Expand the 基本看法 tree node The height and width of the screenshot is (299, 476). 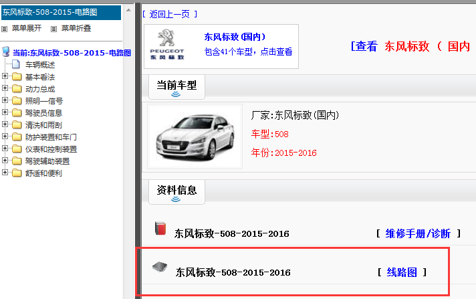(x=5, y=76)
